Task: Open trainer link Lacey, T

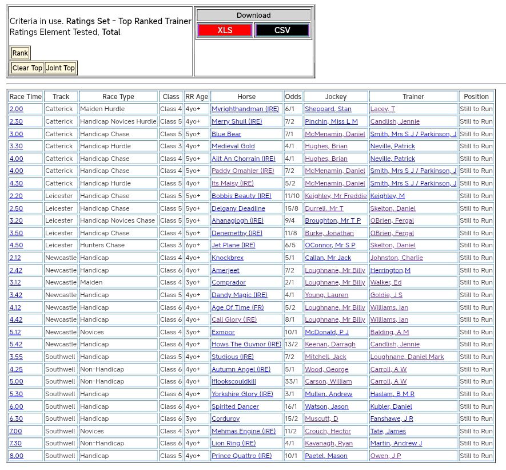Action: [383, 109]
